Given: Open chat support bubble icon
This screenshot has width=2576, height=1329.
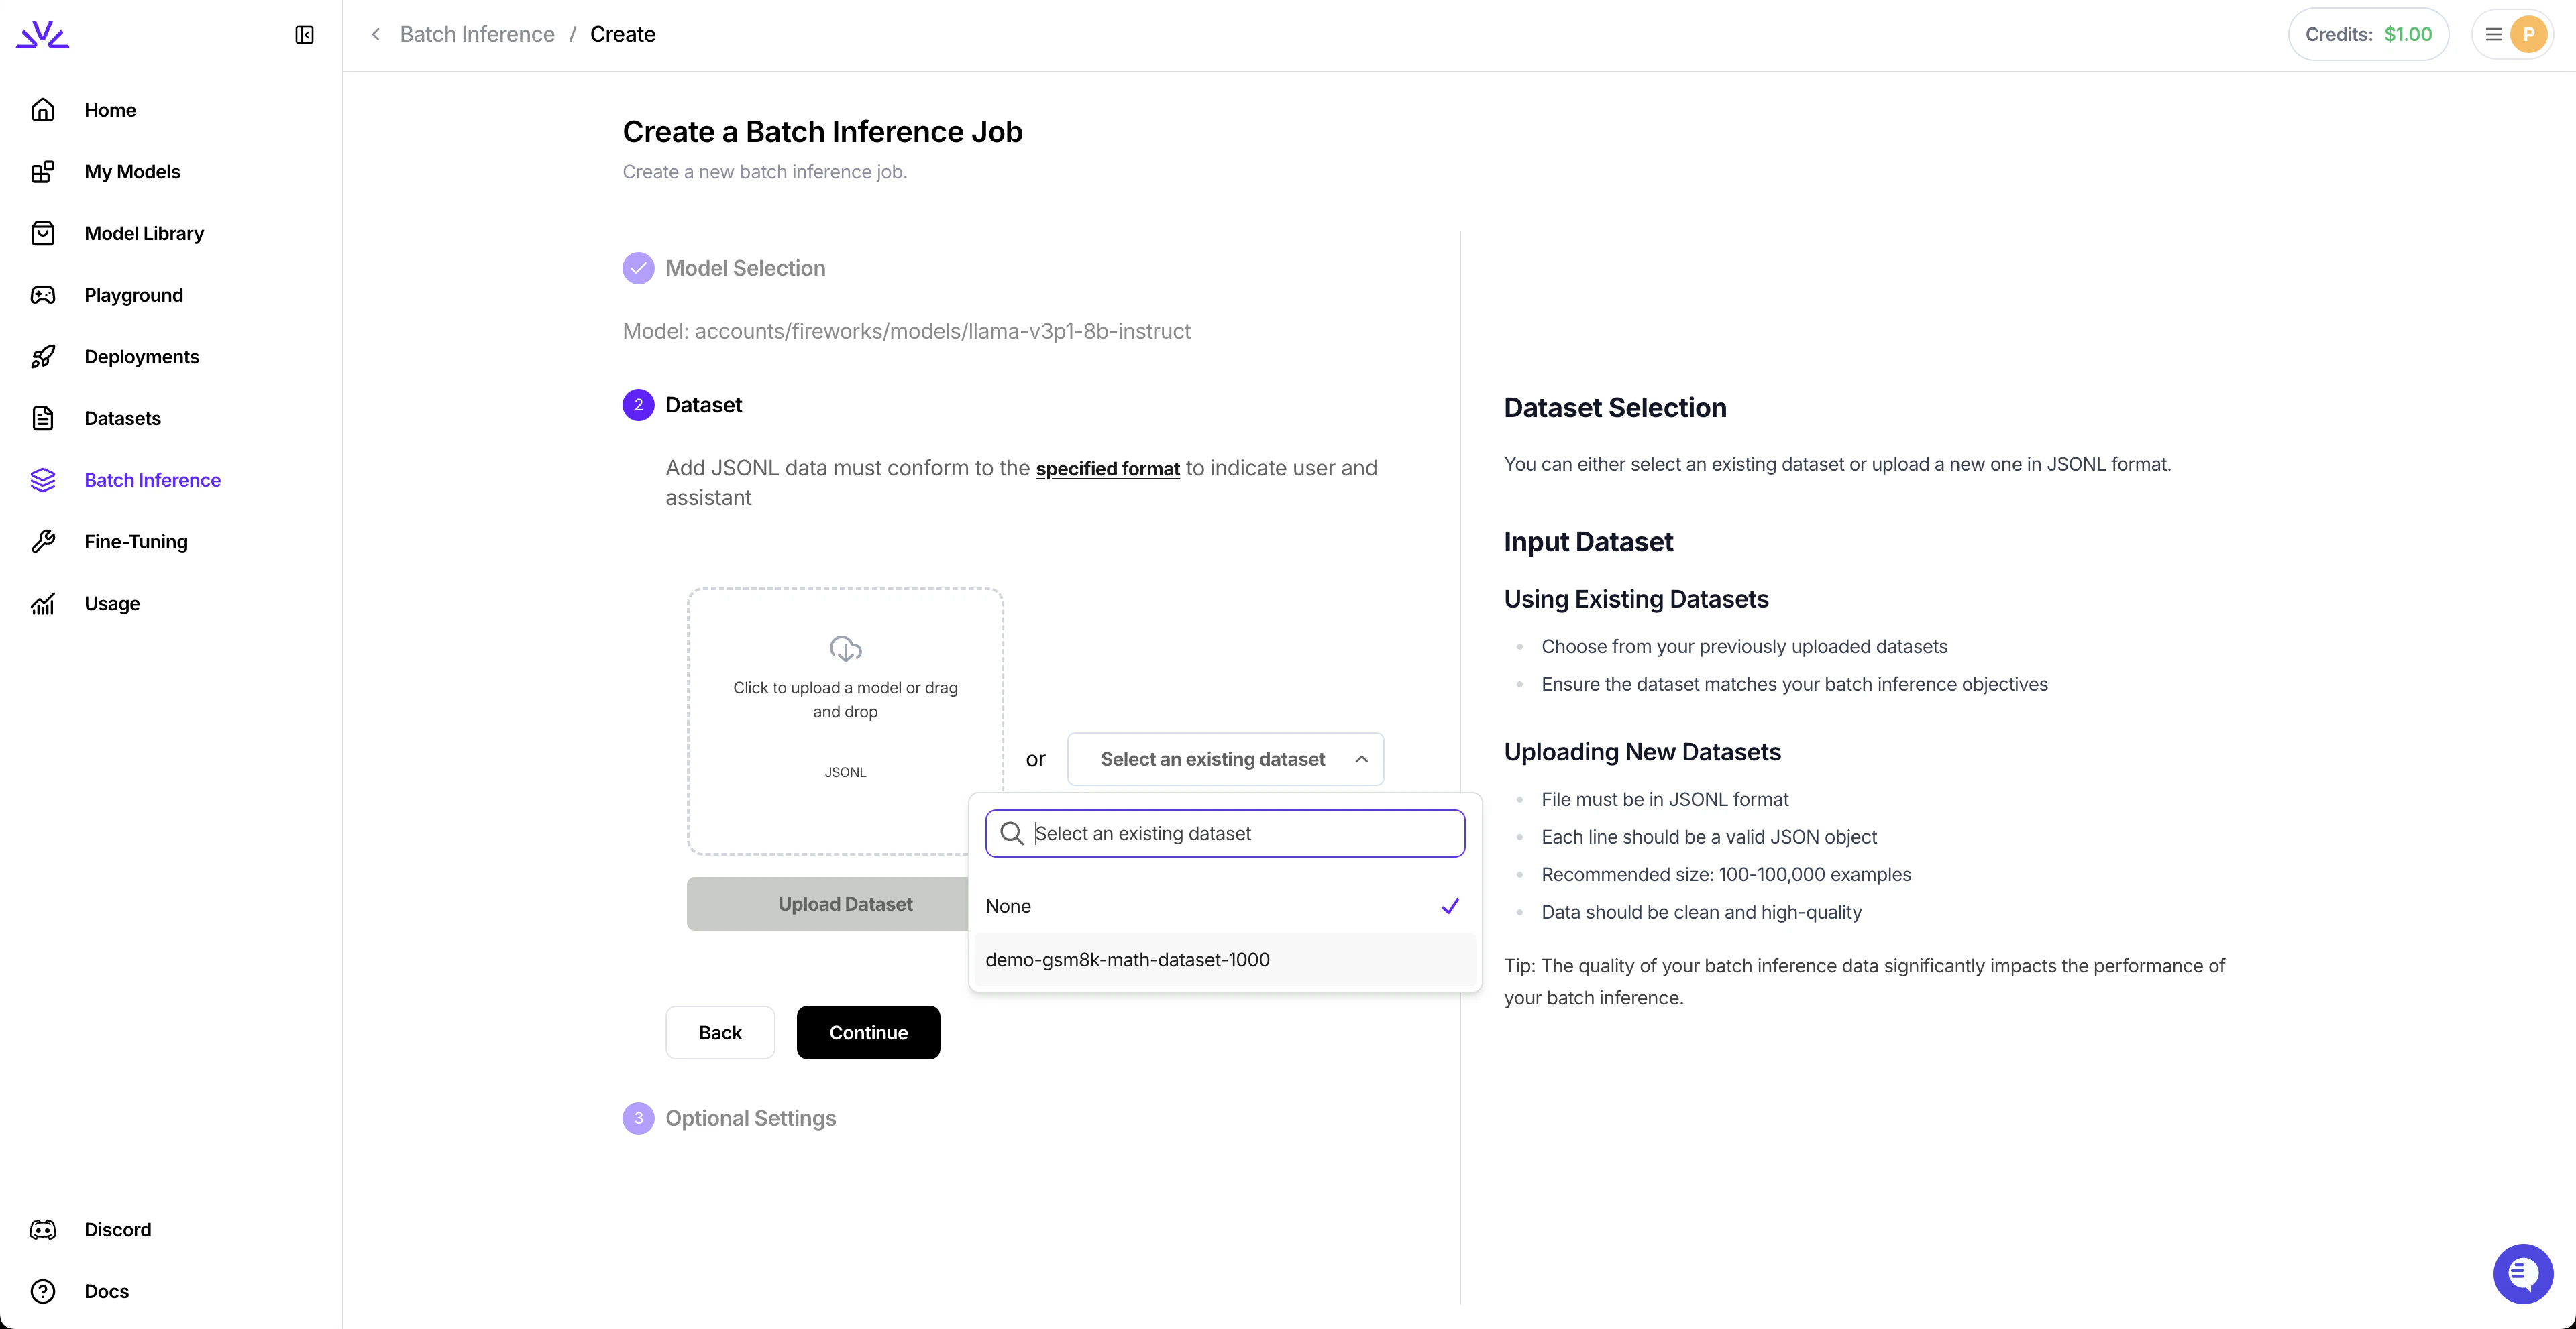Looking at the screenshot, I should coord(2522,1273).
